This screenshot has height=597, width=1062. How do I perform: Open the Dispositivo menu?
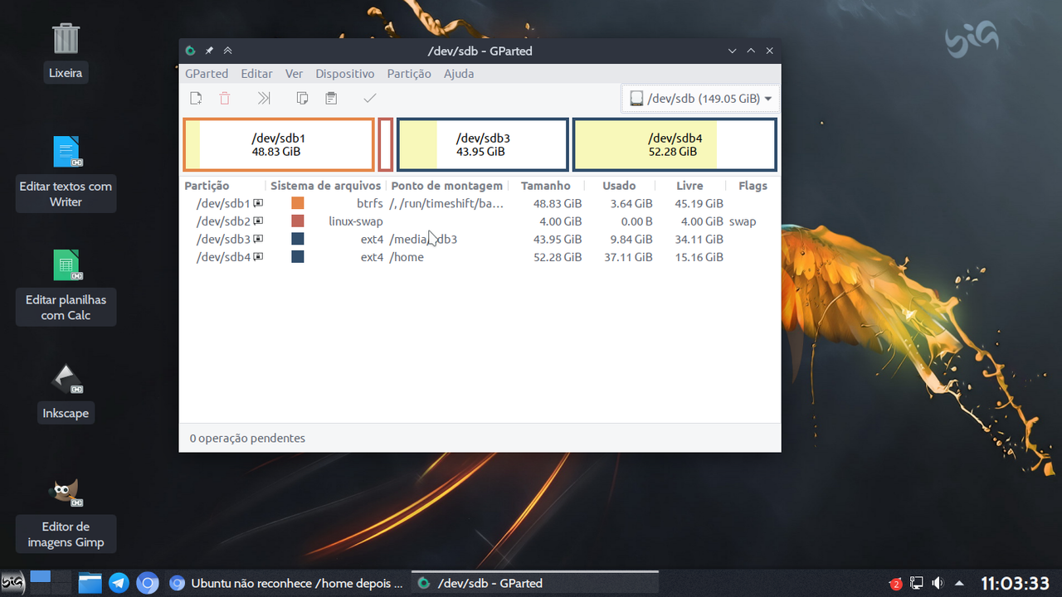[345, 74]
